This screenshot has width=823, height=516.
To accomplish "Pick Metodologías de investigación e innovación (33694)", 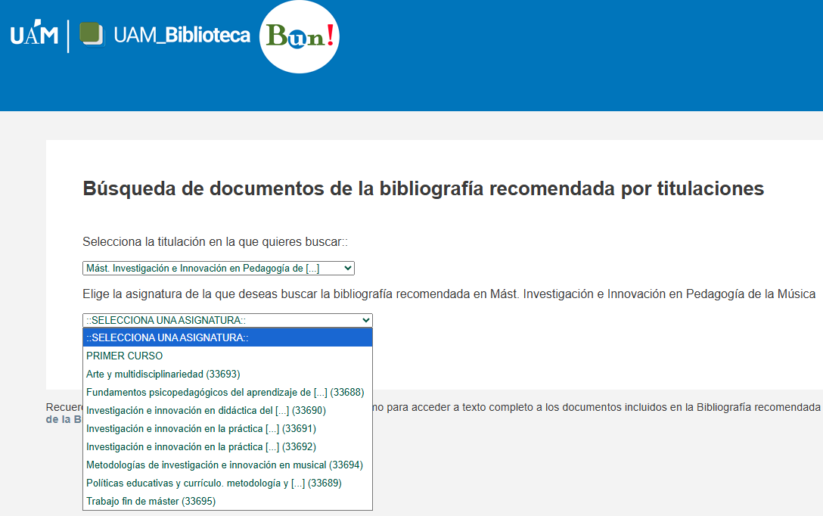I will pyautogui.click(x=225, y=465).
